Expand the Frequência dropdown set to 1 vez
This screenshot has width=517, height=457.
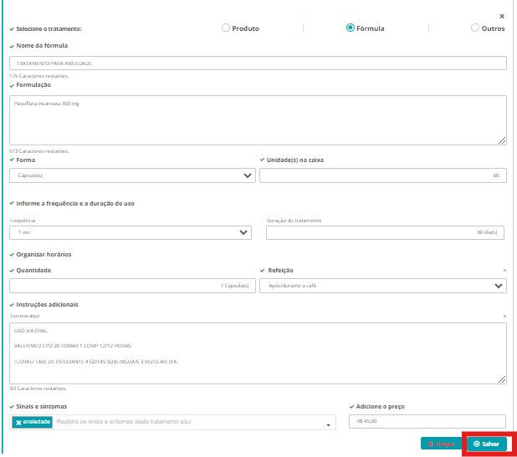pos(130,232)
